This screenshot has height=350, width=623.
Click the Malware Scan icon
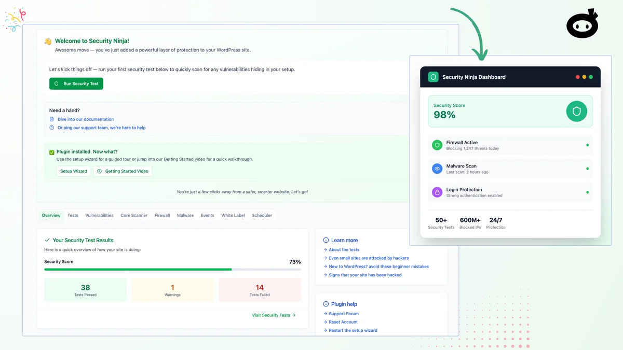[437, 169]
